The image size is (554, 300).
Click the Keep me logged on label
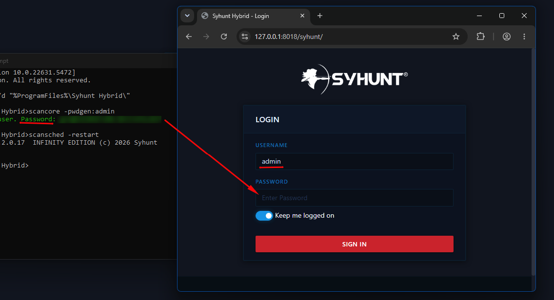point(305,216)
